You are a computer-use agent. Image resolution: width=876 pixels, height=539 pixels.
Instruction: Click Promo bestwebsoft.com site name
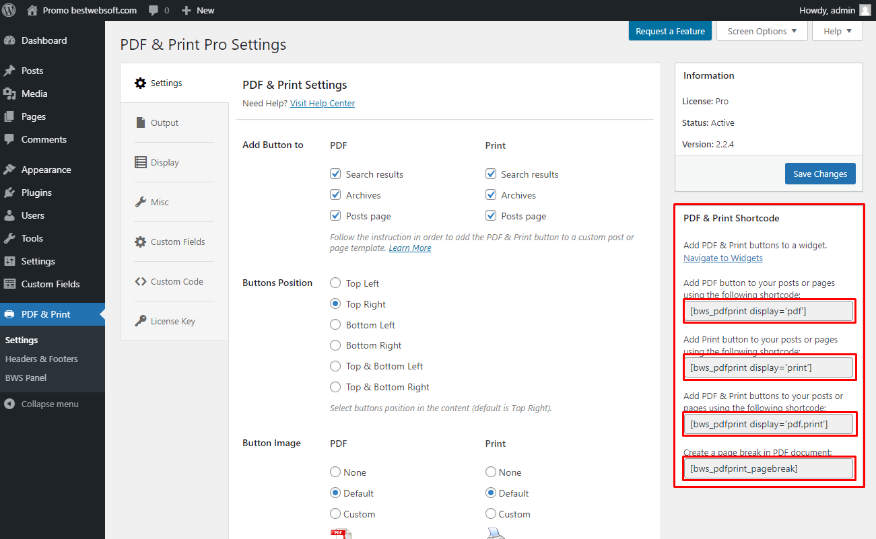[x=90, y=10]
